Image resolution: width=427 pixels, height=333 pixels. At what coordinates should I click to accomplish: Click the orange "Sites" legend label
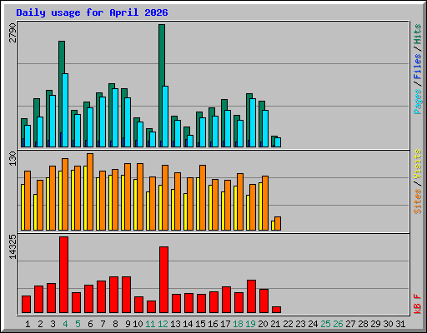click(418, 201)
